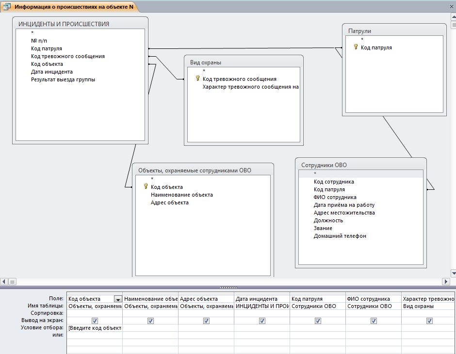Toggle show checkbox for Дата инцидента column

(262, 321)
